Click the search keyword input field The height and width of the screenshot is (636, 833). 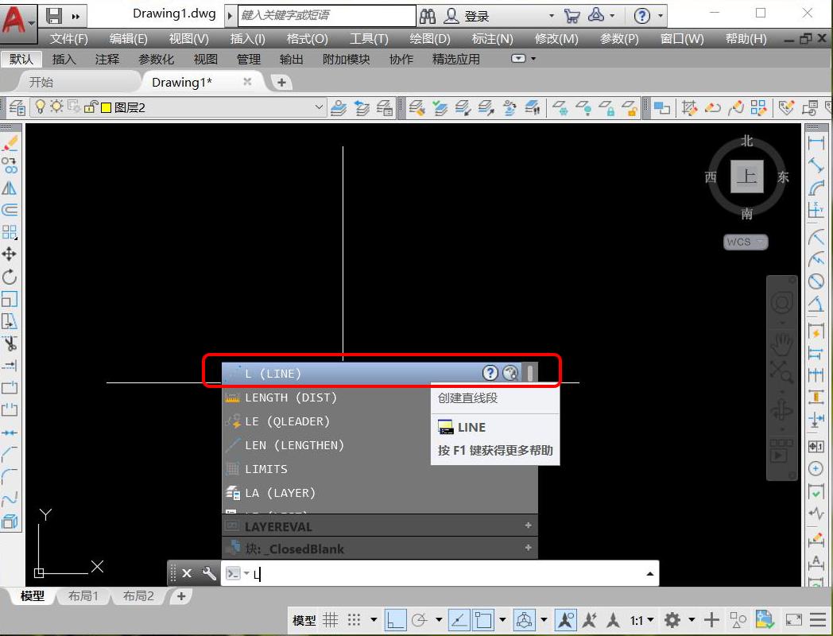click(x=326, y=16)
